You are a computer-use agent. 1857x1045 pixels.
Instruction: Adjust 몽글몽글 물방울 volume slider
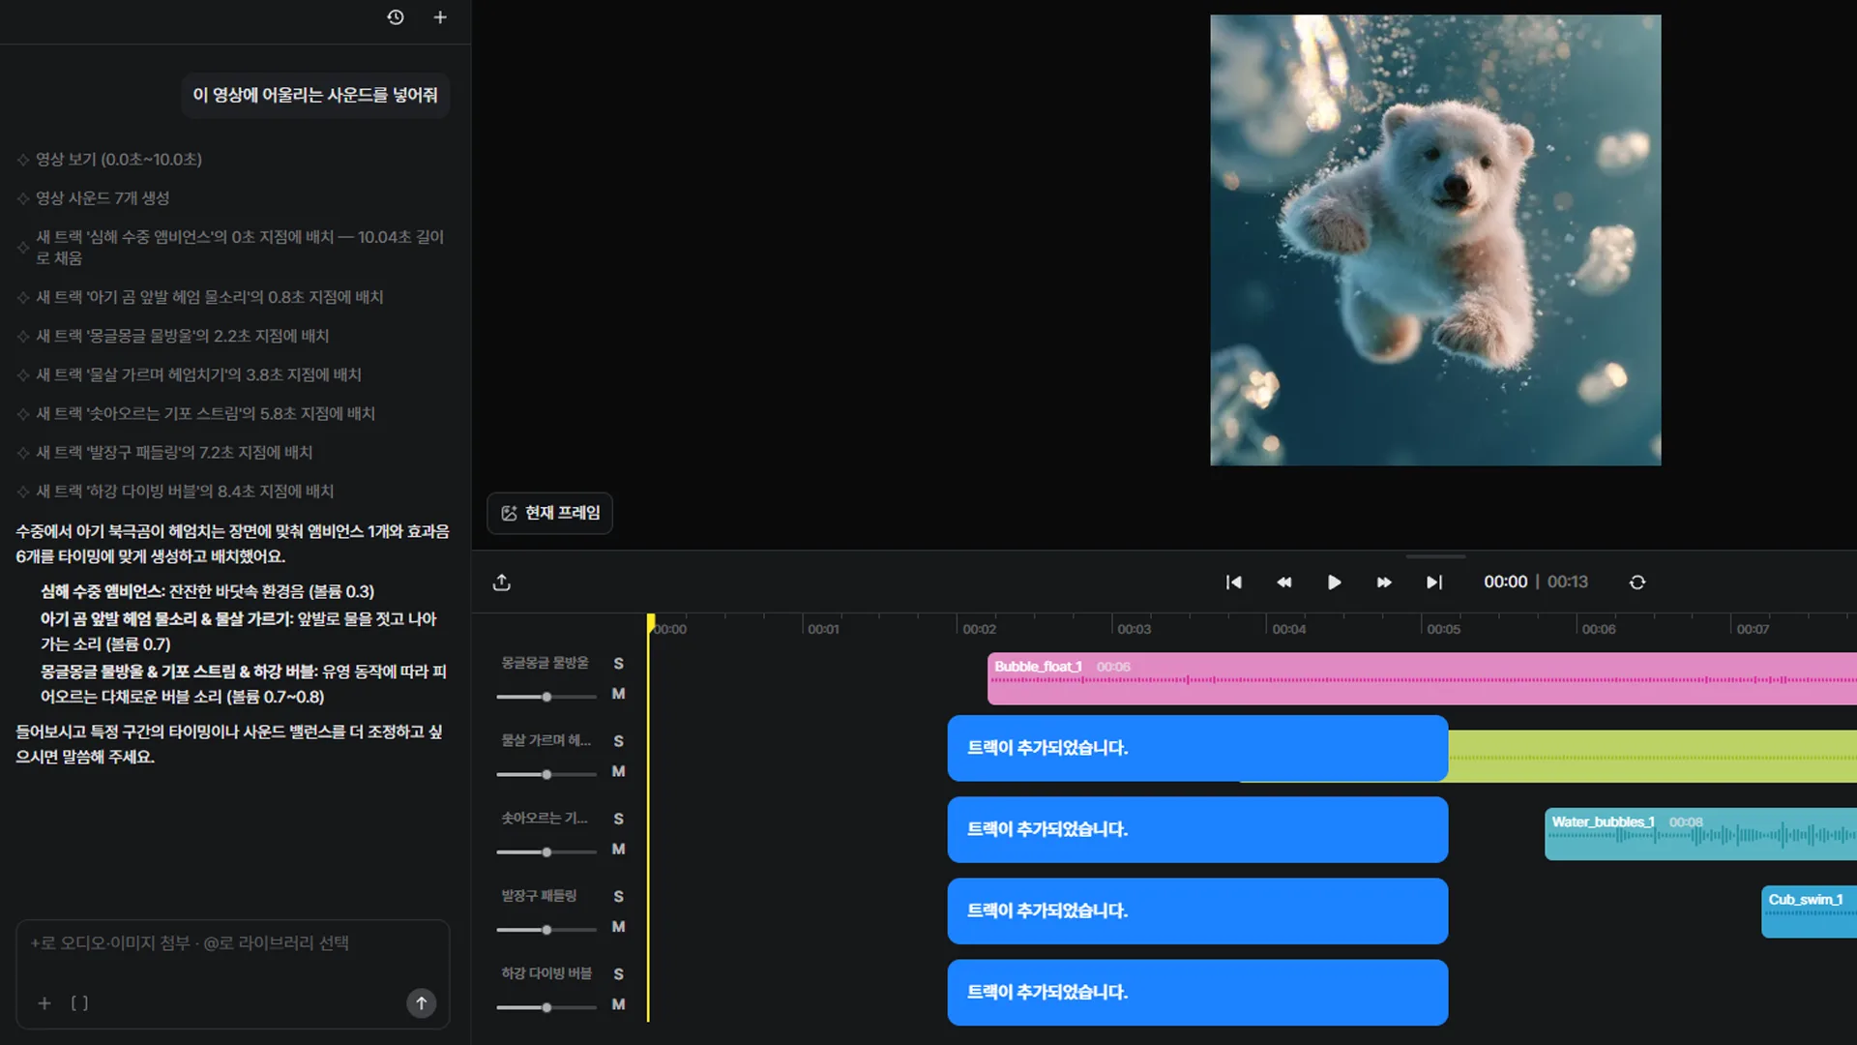[x=546, y=697]
